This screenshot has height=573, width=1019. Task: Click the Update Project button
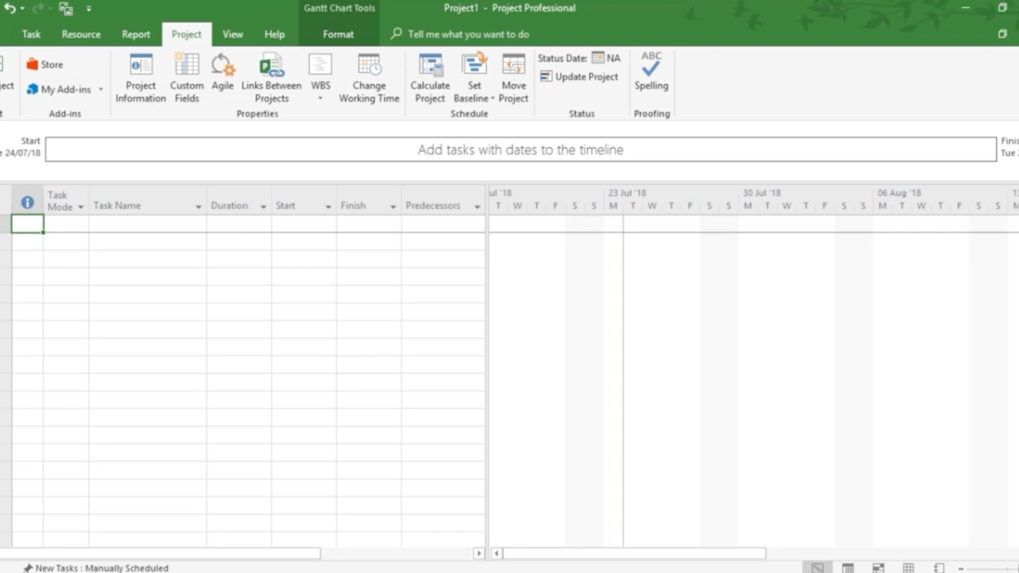pos(579,77)
